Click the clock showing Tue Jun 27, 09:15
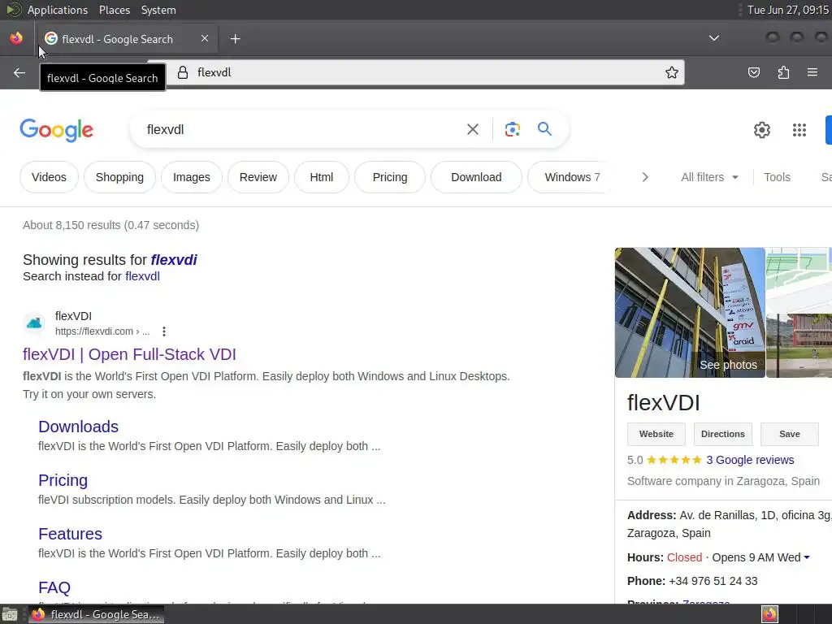Image resolution: width=832 pixels, height=624 pixels. [x=787, y=10]
